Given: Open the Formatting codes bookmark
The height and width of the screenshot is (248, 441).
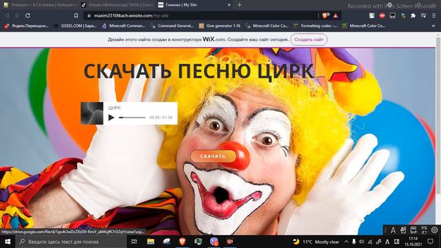Looking at the screenshot, I should 315,26.
